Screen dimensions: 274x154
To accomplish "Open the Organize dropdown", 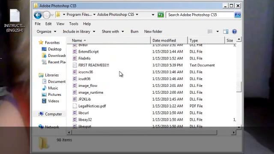I will click(x=46, y=32).
